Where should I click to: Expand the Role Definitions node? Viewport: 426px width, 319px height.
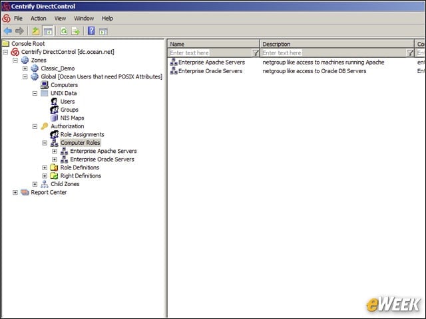coord(45,167)
